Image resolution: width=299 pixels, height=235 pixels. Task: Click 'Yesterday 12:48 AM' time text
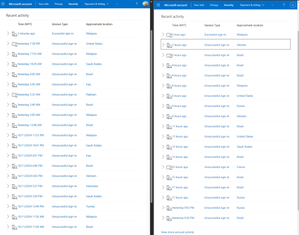coord(29,125)
